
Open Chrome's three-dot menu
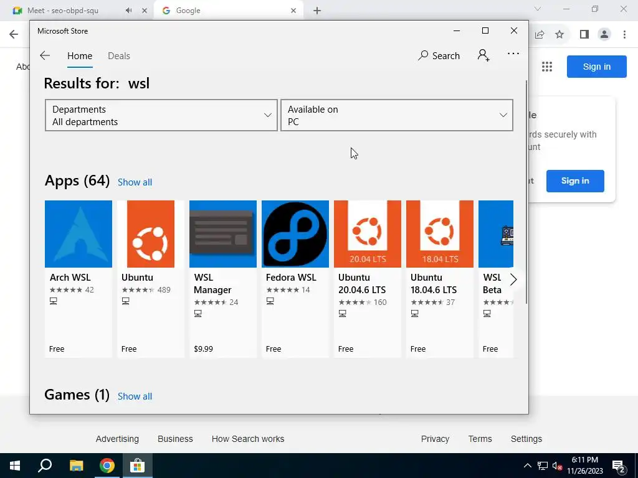click(624, 35)
